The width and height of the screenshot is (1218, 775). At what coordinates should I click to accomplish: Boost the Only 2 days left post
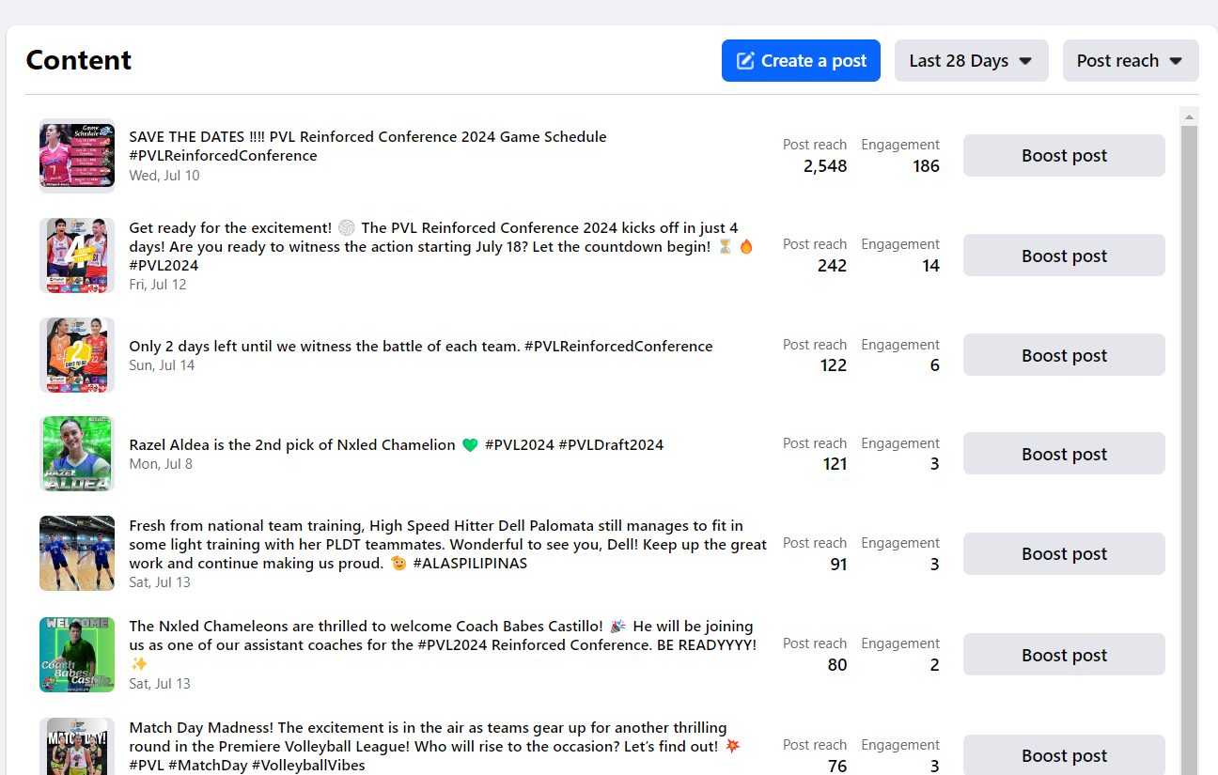coord(1064,355)
